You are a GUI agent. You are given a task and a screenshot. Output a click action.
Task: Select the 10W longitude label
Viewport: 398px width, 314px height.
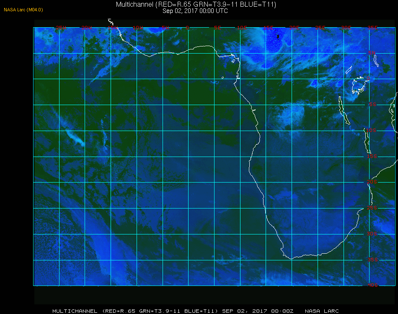138,28
